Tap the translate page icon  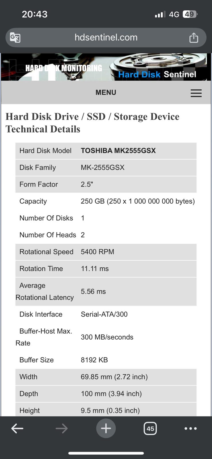click(15, 38)
